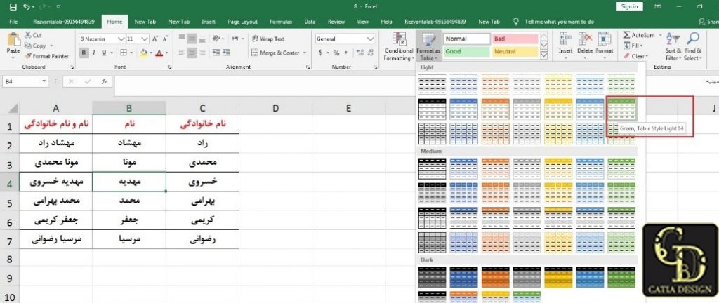Screen dimensions: 719x303
Task: Open the Fill dropdown in Editing
Action: 633,46
